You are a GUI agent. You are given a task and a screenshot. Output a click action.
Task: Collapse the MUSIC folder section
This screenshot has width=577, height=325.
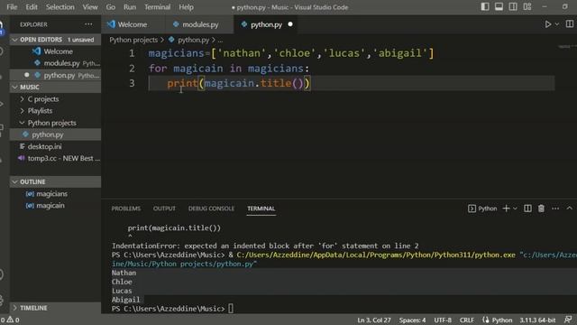point(55,87)
